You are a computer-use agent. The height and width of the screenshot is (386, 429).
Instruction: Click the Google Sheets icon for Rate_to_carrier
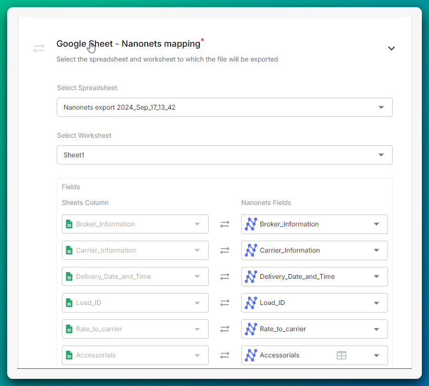point(69,329)
